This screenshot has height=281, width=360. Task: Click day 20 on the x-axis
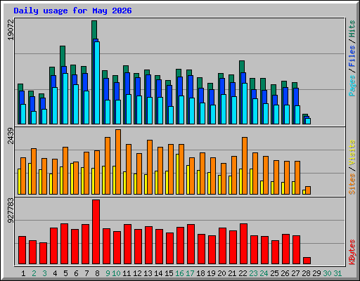click(x=221, y=273)
